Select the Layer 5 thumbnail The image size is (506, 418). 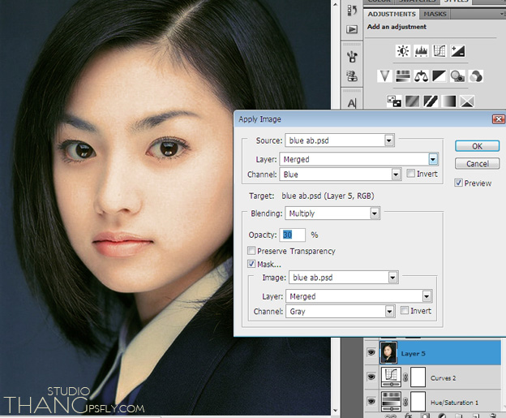(388, 353)
